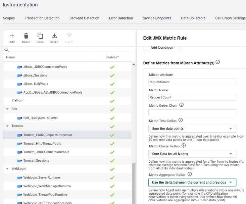Click the search magnifier icon
Screen dimensions: 246x204
coord(6,50)
